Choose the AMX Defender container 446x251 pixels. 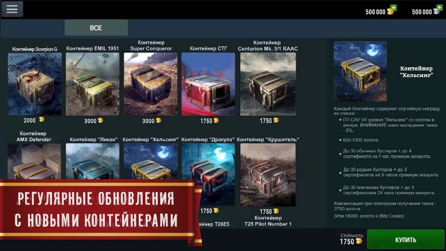coord(34,161)
